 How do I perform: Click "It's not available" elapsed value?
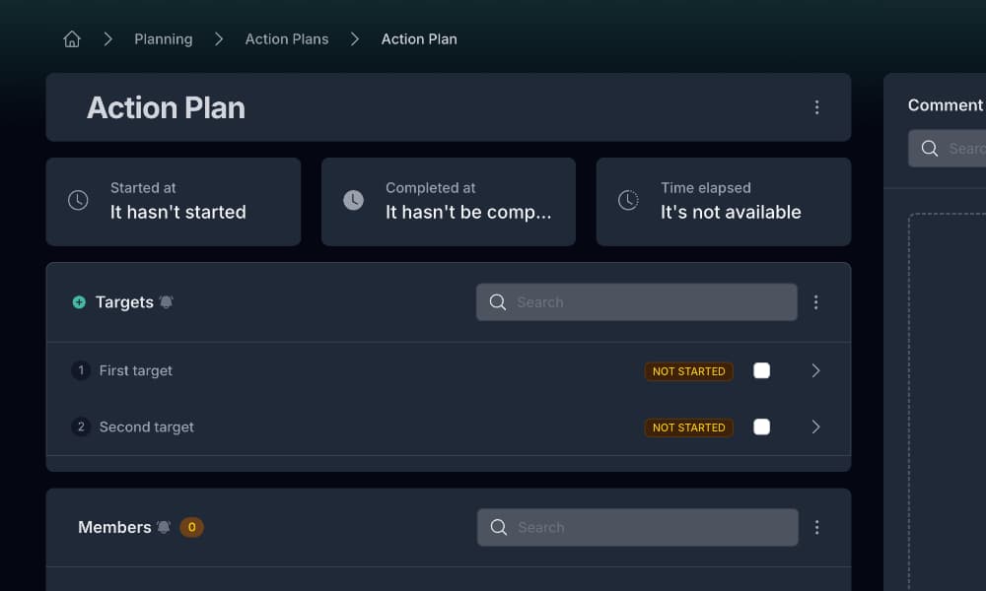point(731,213)
